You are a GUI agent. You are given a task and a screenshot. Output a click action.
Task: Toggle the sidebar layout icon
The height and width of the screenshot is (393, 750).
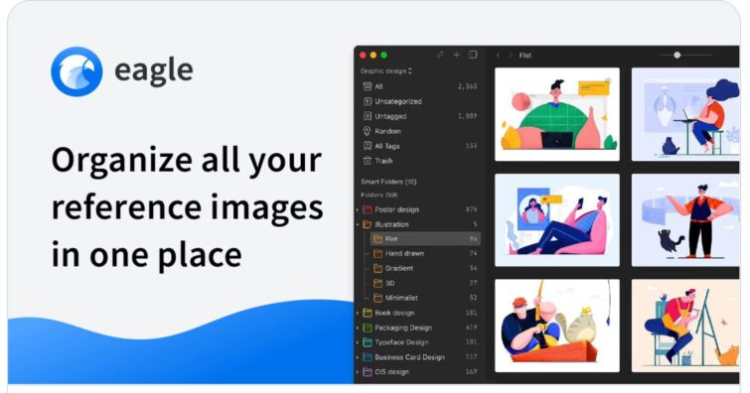[x=473, y=55]
